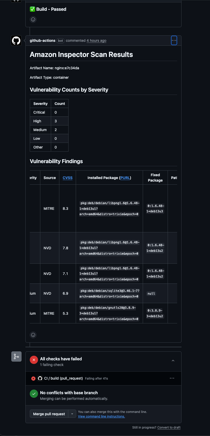Click the GitHub logo beside CI / build
Screen dimensions: 210x436
(40, 378)
